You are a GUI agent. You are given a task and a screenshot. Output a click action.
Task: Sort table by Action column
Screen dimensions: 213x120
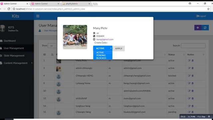tap(195, 55)
